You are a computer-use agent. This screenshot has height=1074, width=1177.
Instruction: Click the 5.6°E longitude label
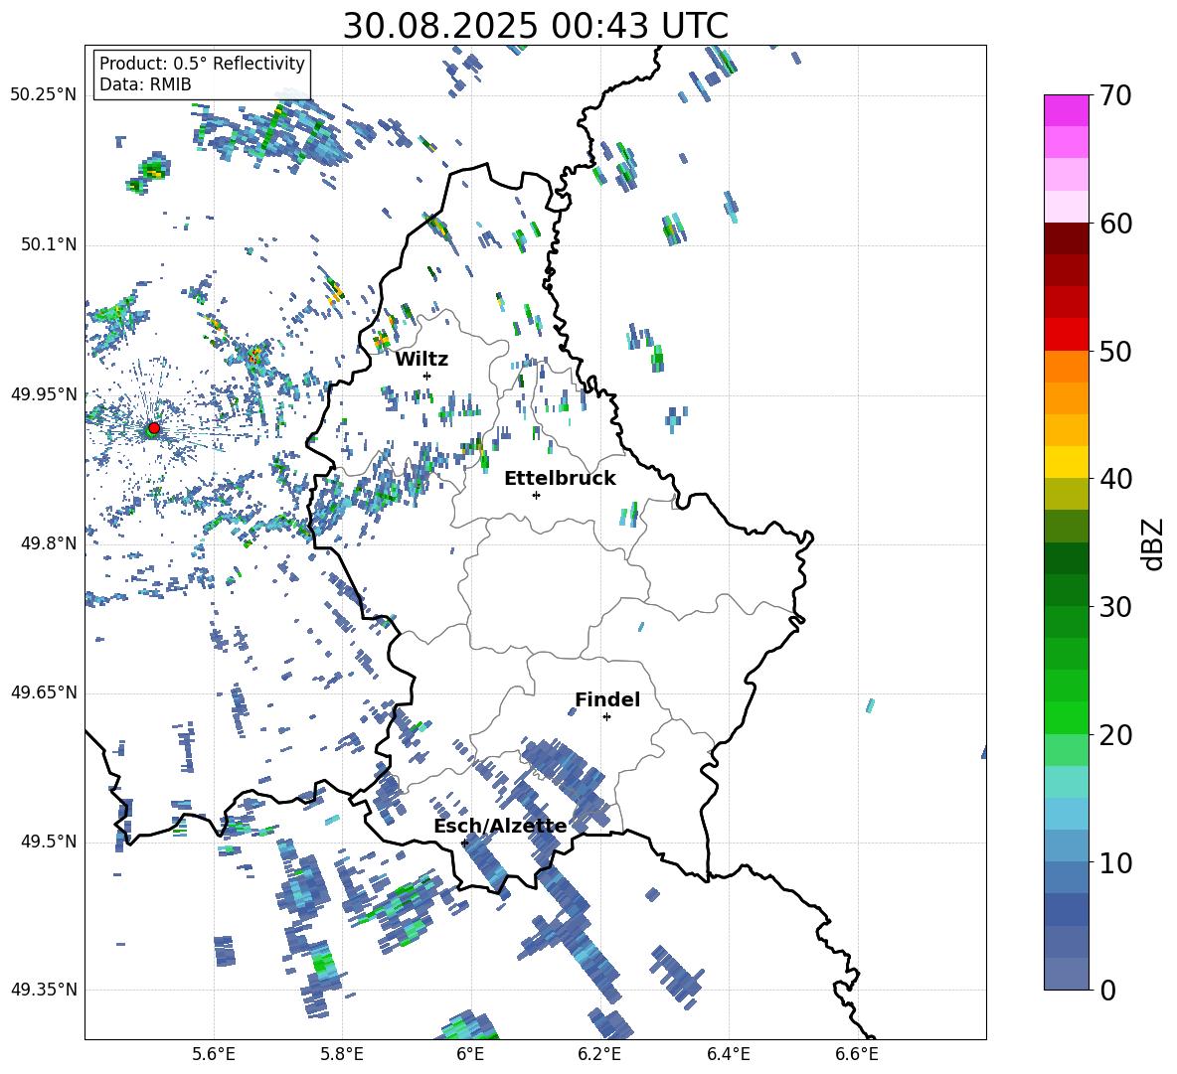tap(213, 1054)
